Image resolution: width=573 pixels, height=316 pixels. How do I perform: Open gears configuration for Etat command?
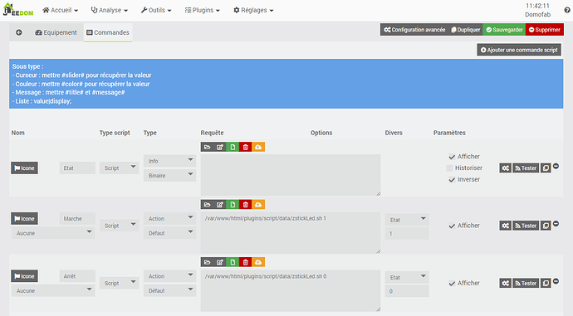(x=506, y=168)
